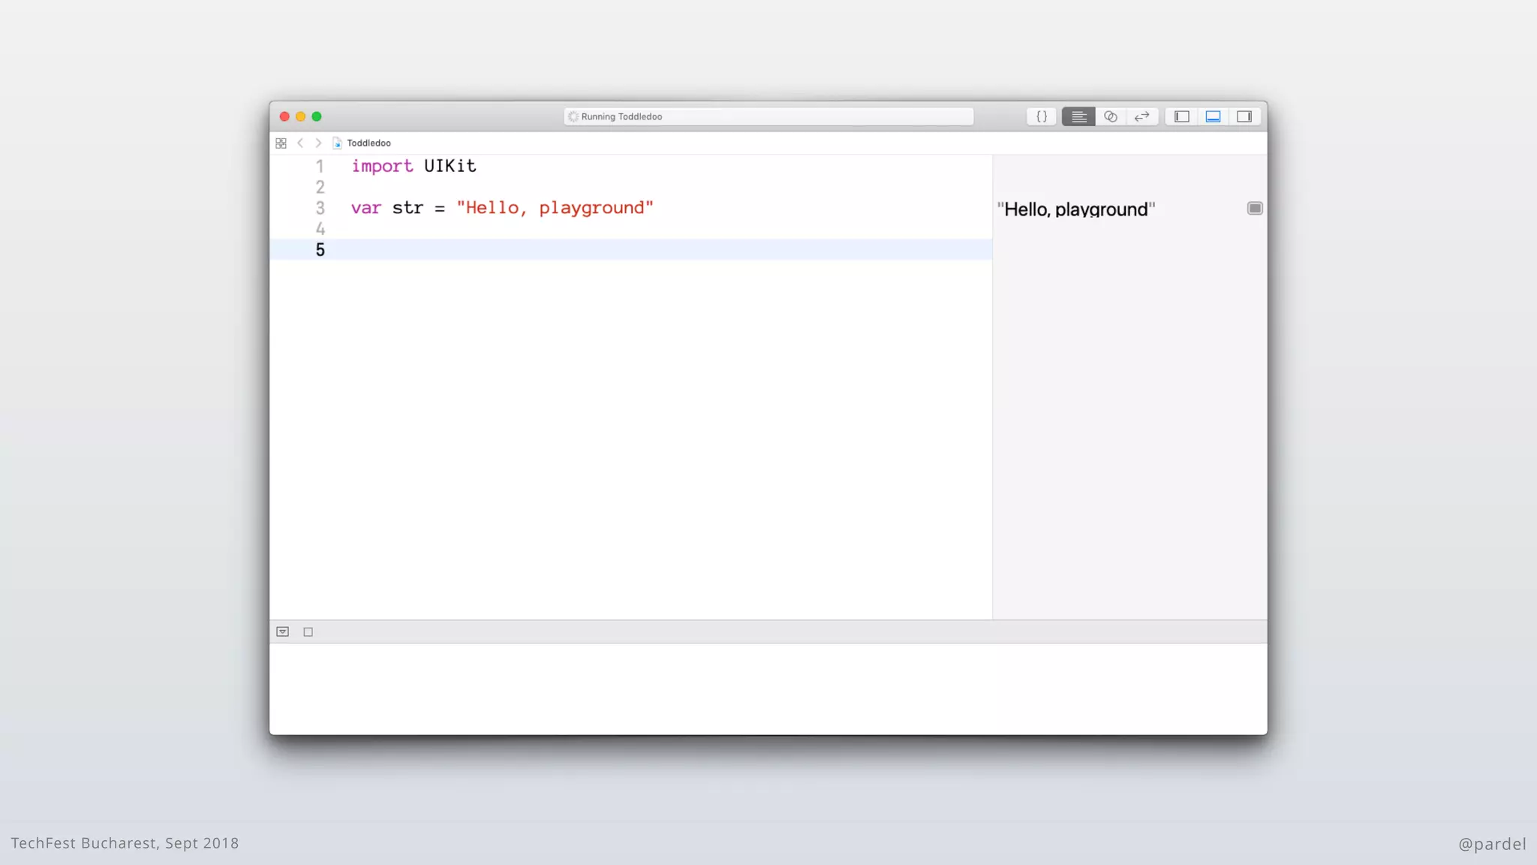The height and width of the screenshot is (865, 1537).
Task: Place cursor on line 1 import UIKit
Action: (414, 166)
